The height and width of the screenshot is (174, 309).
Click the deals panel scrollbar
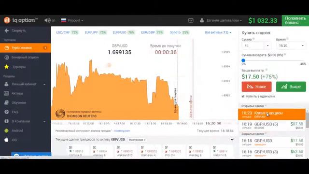[308, 120]
